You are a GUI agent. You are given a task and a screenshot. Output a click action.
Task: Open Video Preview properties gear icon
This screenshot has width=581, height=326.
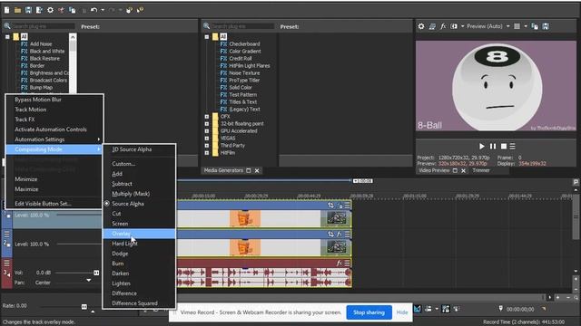coord(421,26)
